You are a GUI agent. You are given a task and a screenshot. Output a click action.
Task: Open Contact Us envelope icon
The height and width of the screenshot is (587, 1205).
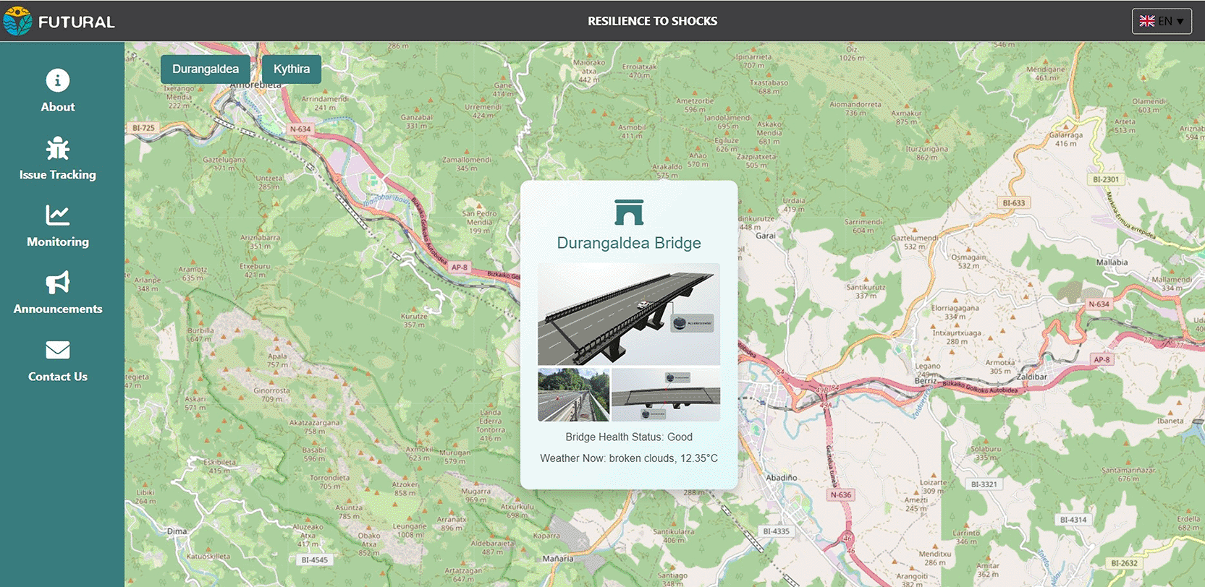click(x=58, y=350)
